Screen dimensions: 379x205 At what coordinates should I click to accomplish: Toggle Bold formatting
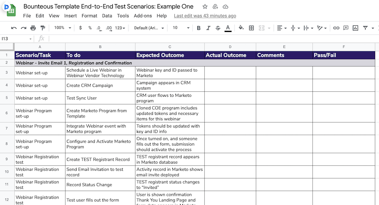tap(199, 28)
